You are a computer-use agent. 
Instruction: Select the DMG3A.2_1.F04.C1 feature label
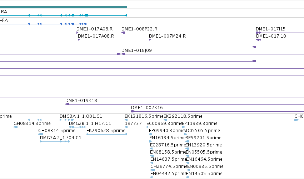point(60,138)
